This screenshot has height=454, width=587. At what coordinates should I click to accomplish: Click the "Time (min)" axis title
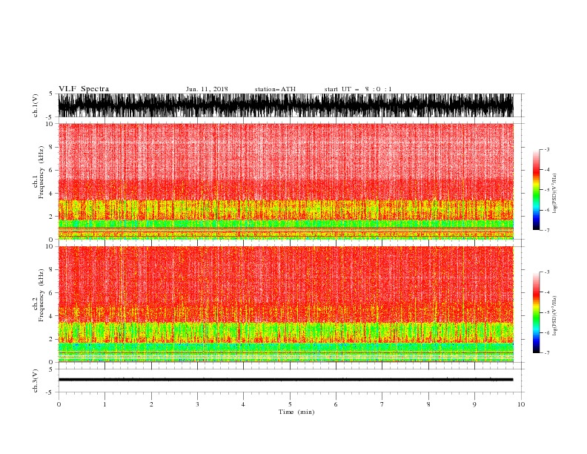[296, 412]
